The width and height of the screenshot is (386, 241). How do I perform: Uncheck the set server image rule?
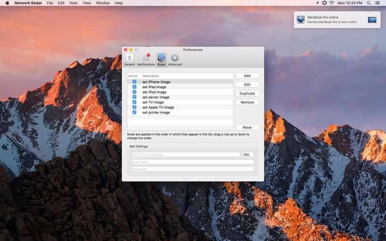point(135,97)
